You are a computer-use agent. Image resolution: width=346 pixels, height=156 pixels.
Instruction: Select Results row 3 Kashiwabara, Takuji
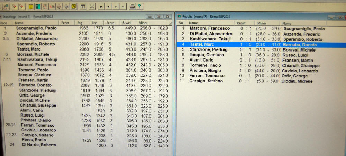tap(210, 39)
